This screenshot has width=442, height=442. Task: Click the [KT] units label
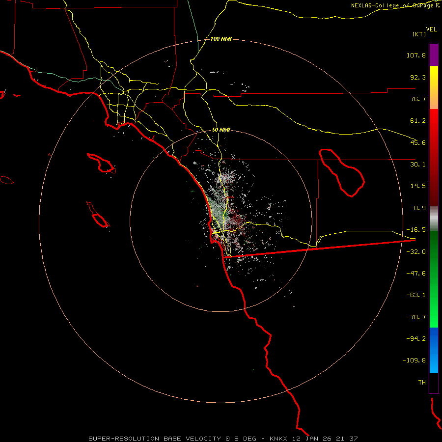[x=419, y=34]
